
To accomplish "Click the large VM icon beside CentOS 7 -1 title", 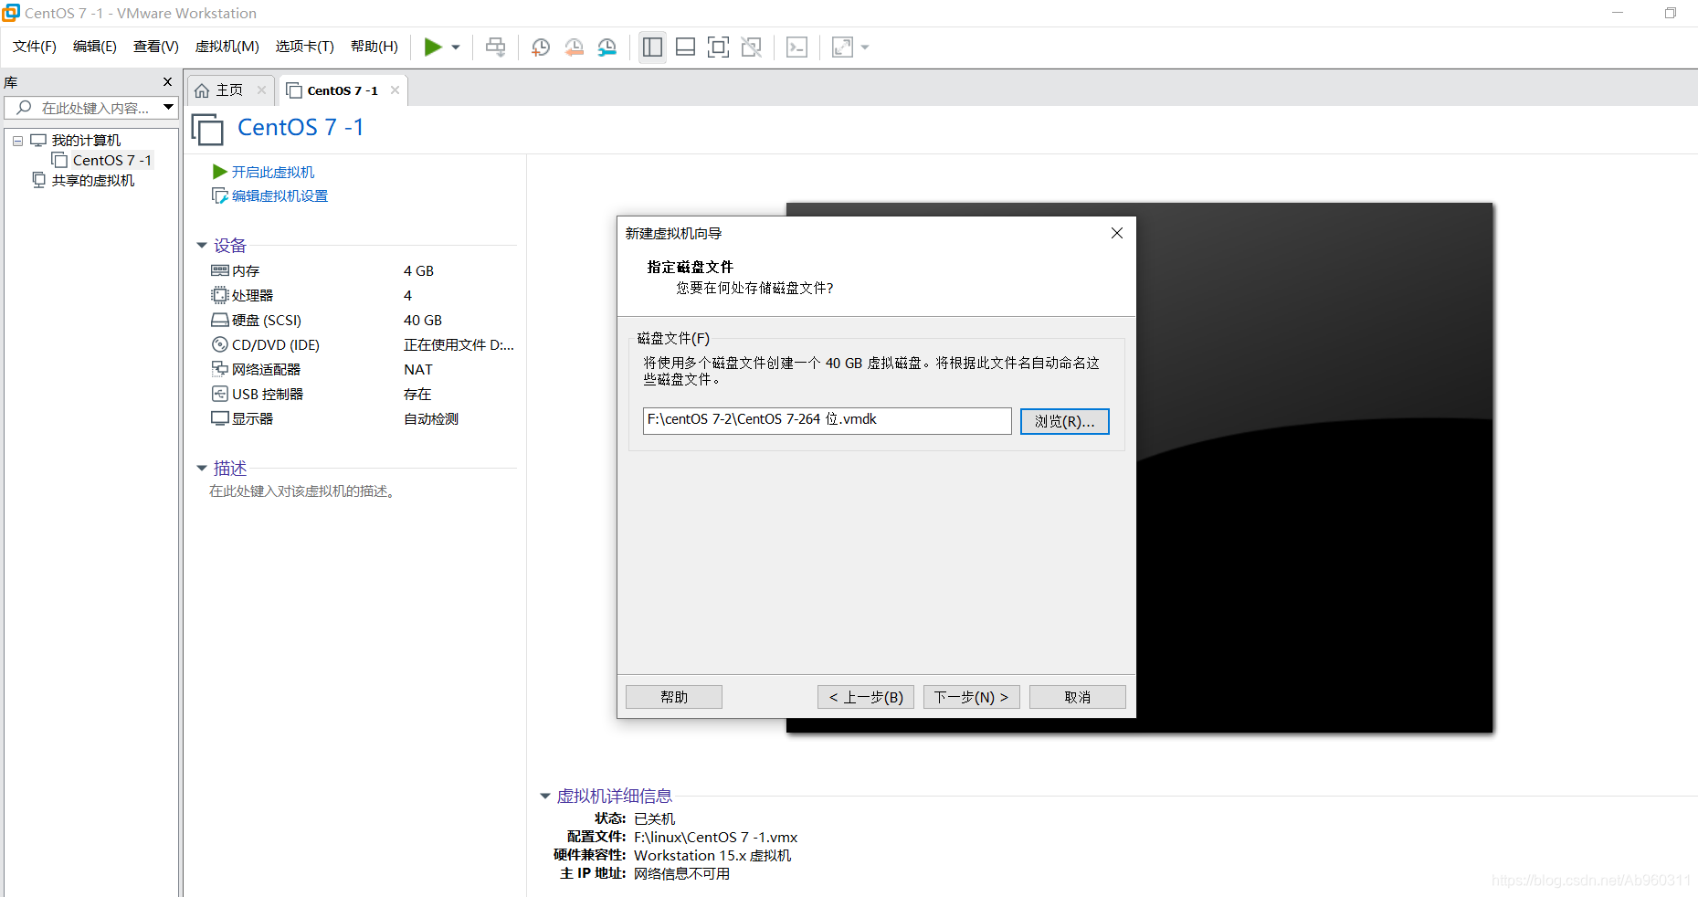I will 207,129.
